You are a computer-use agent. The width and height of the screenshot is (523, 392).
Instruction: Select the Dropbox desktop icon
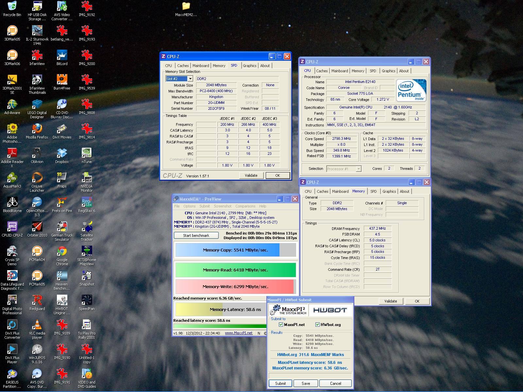click(62, 156)
